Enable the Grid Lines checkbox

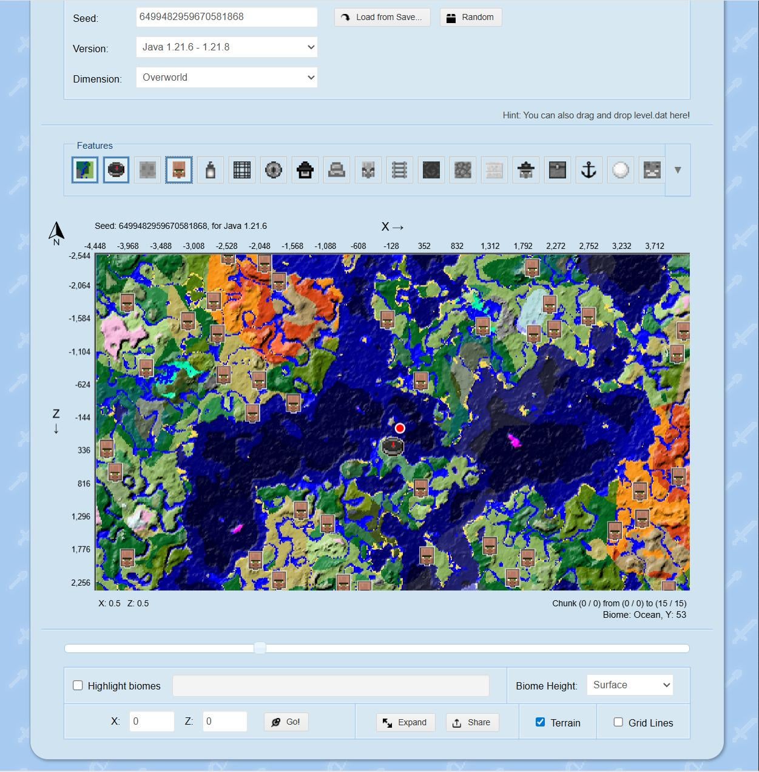(618, 722)
